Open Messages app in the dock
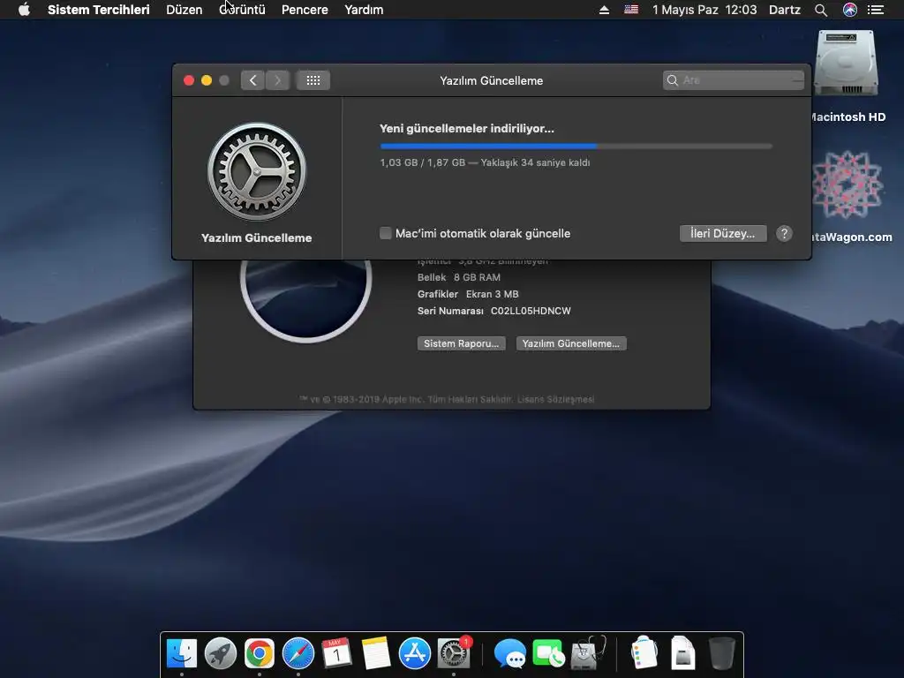 coord(509,654)
